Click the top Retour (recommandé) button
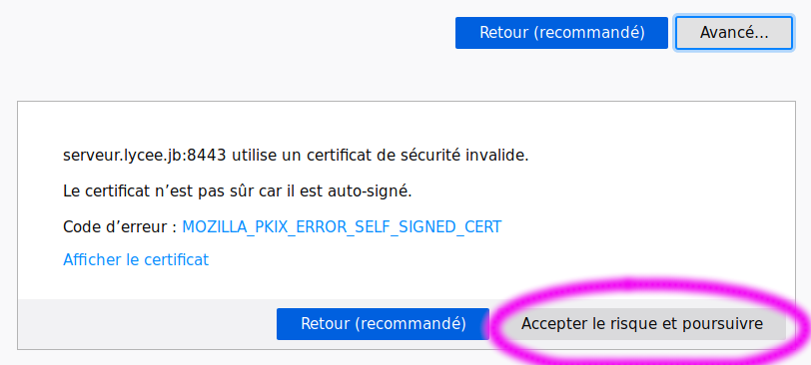This screenshot has width=811, height=365. coord(561,33)
